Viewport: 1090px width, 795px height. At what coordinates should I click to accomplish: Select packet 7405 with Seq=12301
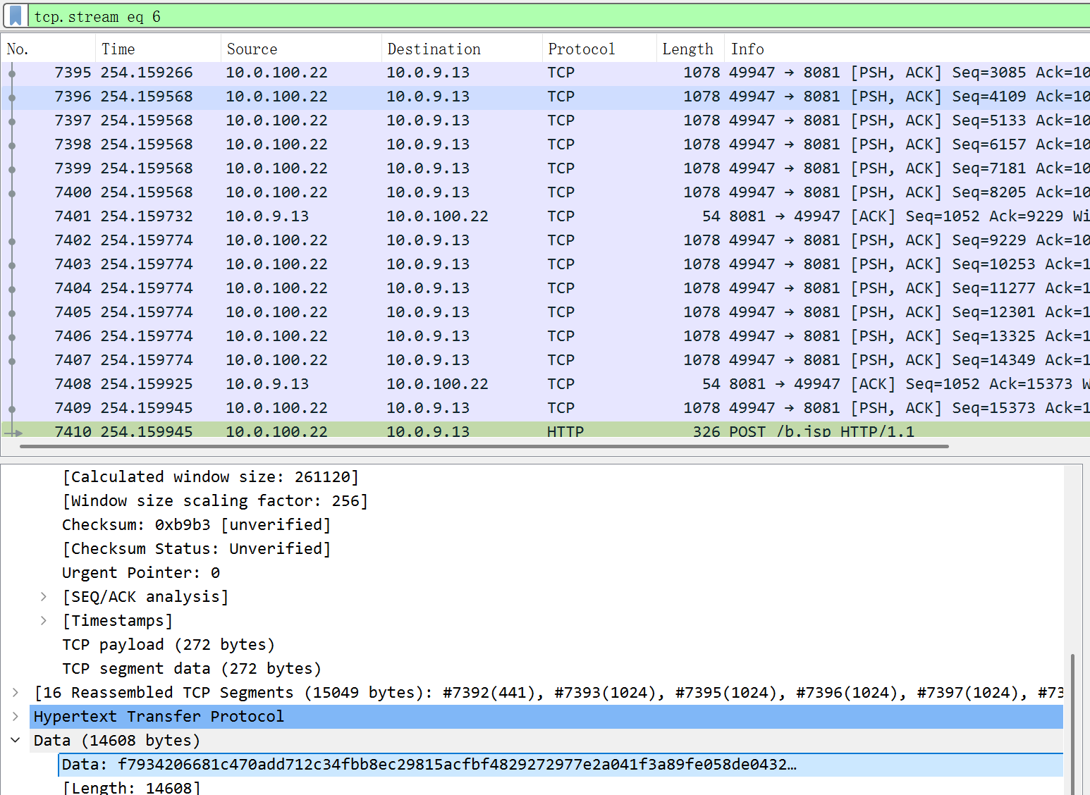click(546, 312)
